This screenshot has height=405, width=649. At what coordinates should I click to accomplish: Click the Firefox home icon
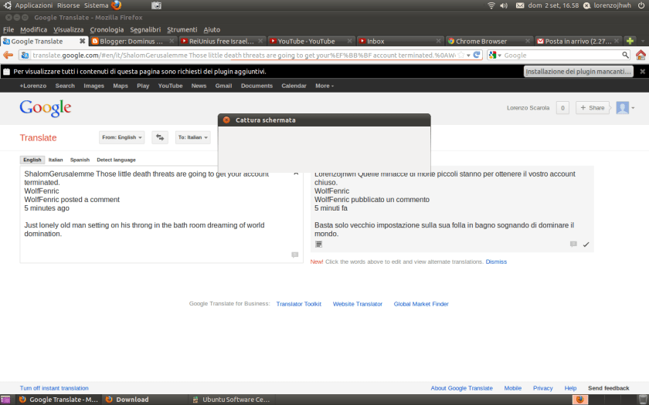tap(641, 55)
